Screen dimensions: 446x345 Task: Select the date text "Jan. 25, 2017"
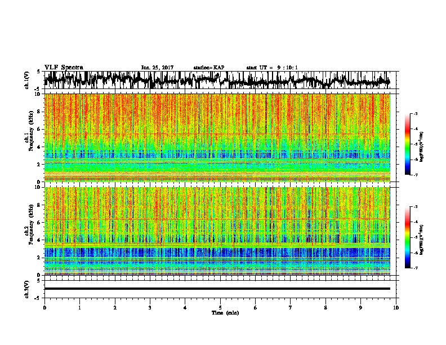(x=157, y=68)
